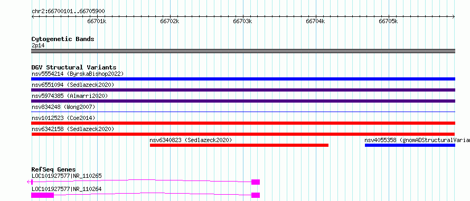This screenshot has height=201, width=470.
Task: Click the chr2:66700101..66705900 region label
Action: click(x=68, y=11)
